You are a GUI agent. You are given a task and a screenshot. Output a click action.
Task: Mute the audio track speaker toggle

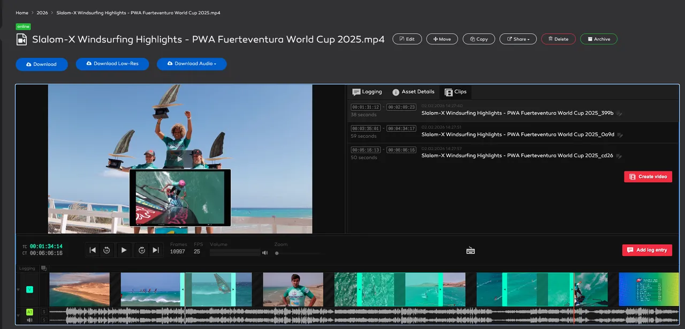29,320
